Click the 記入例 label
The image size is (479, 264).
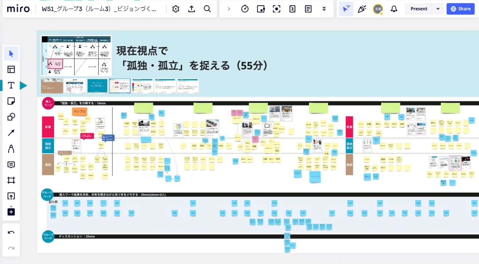(53, 202)
